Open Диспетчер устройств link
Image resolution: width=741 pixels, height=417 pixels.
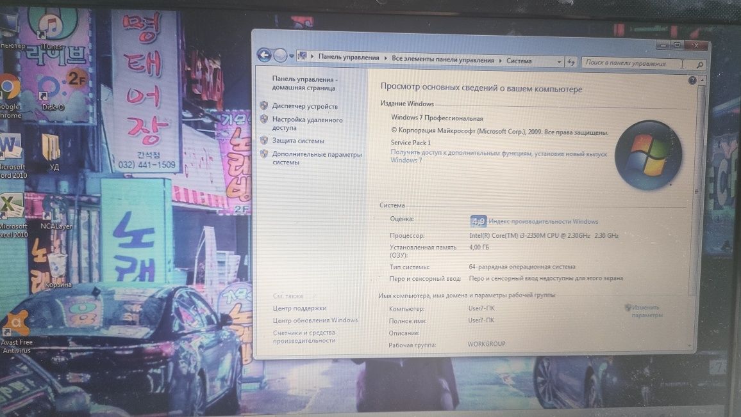(305, 106)
